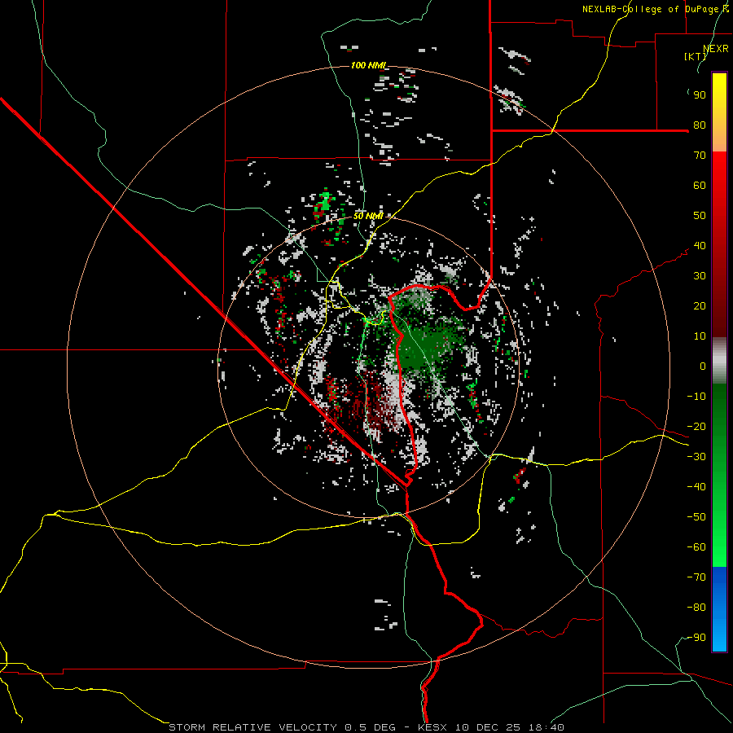Click the -80 knot scale value
This screenshot has width=733, height=733.
696,608
